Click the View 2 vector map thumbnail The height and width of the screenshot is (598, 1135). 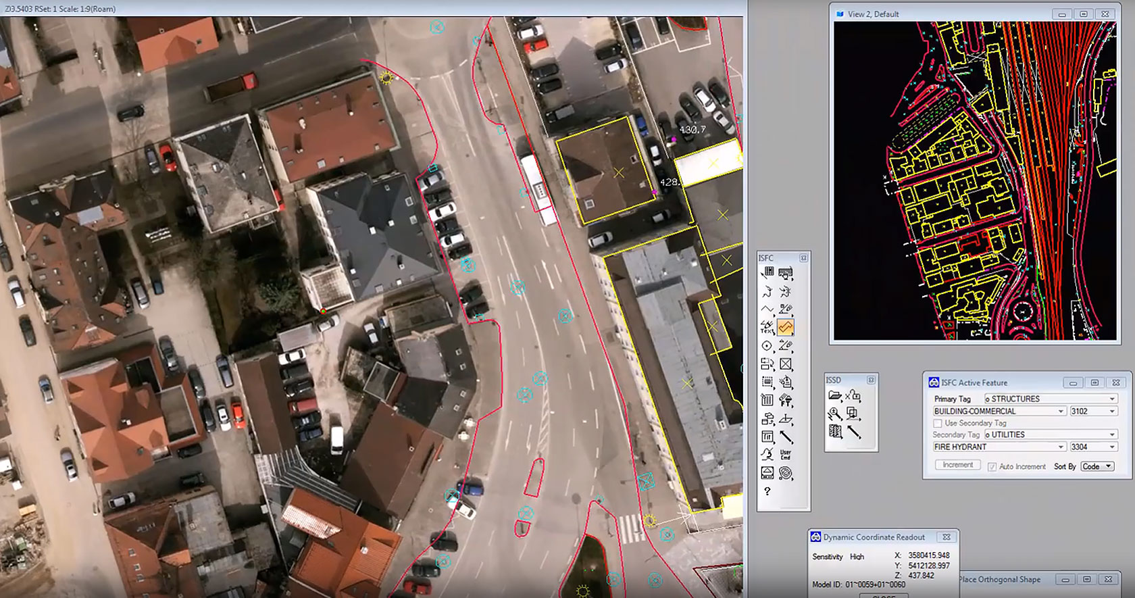(975, 180)
